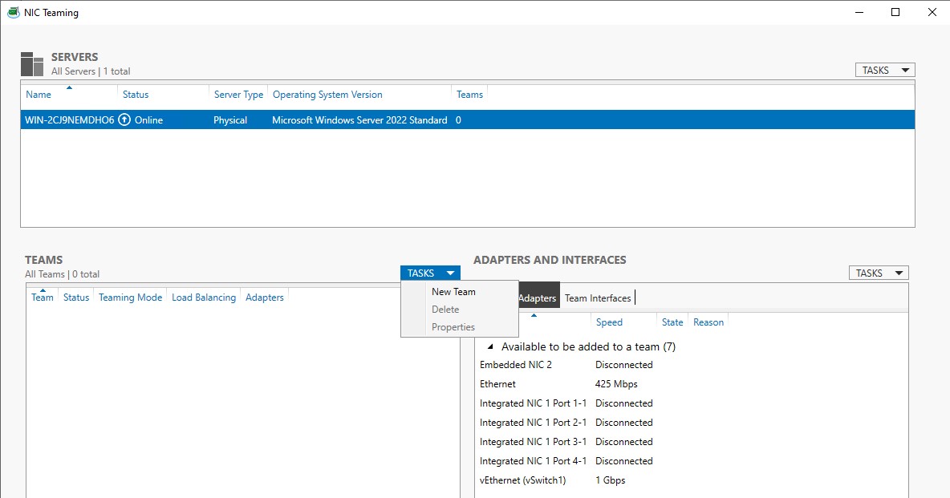
Task: Select the WIN-2CJ9NEMDHO6 server row
Action: [x=241, y=119]
